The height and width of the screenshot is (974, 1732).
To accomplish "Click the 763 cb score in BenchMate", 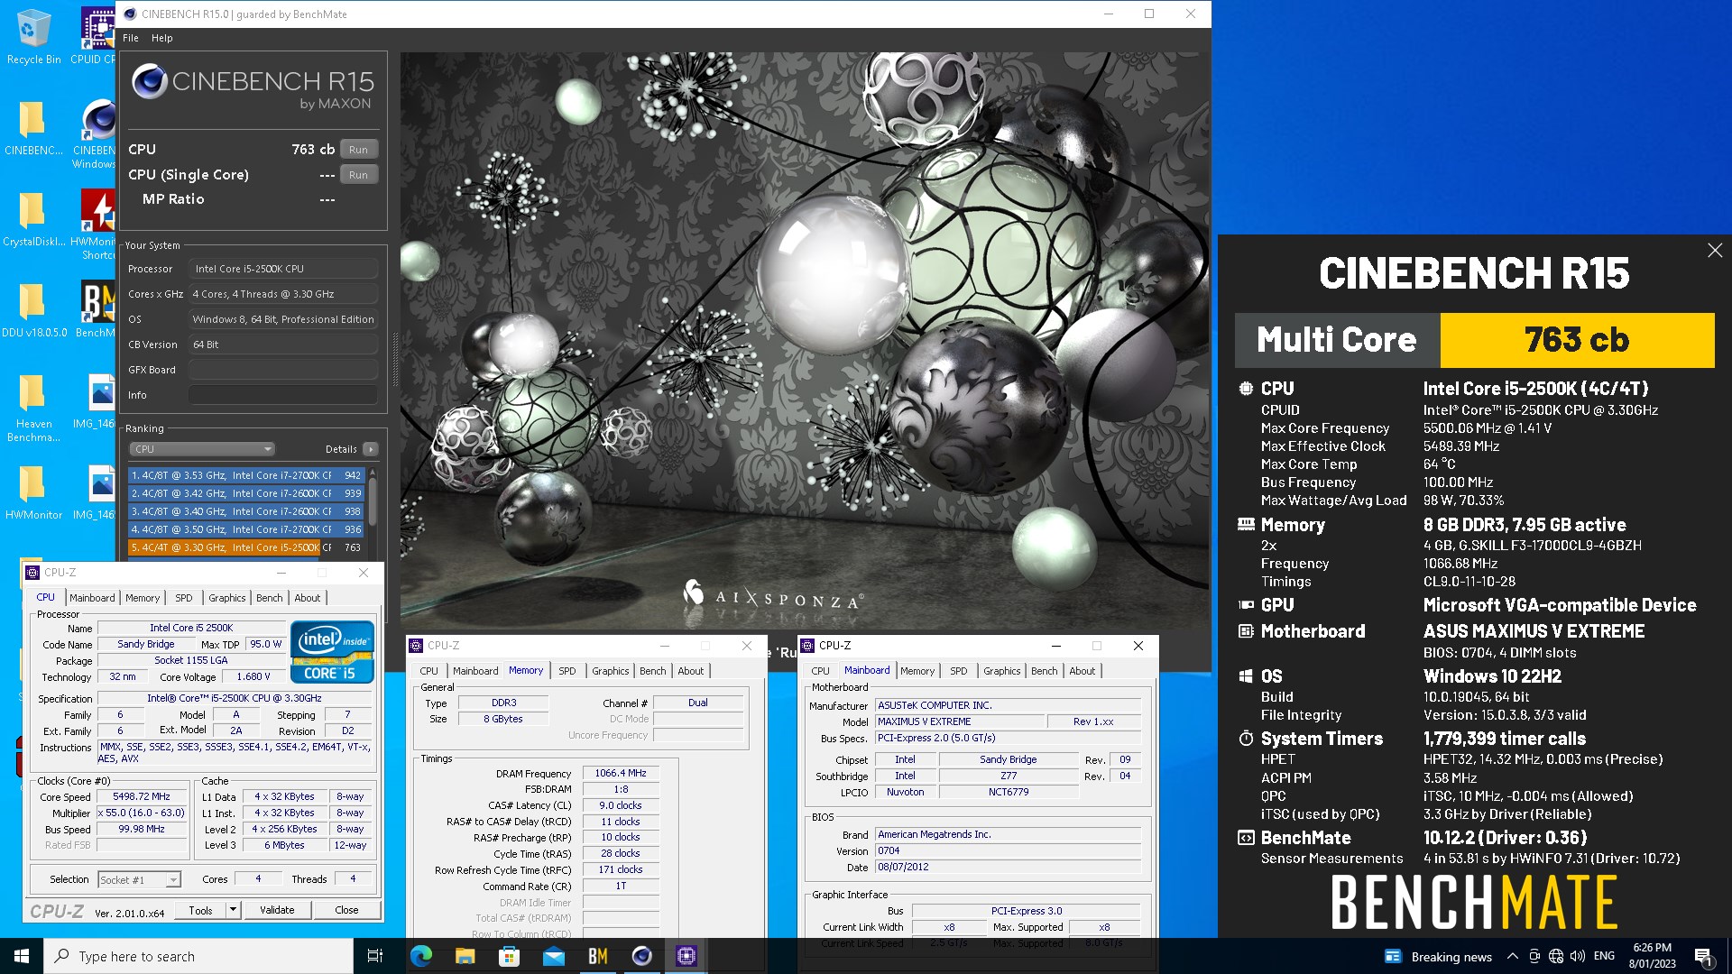I will [1577, 340].
